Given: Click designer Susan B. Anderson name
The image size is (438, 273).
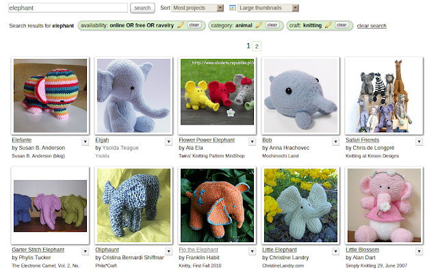Looking at the screenshot, I should point(42,148).
